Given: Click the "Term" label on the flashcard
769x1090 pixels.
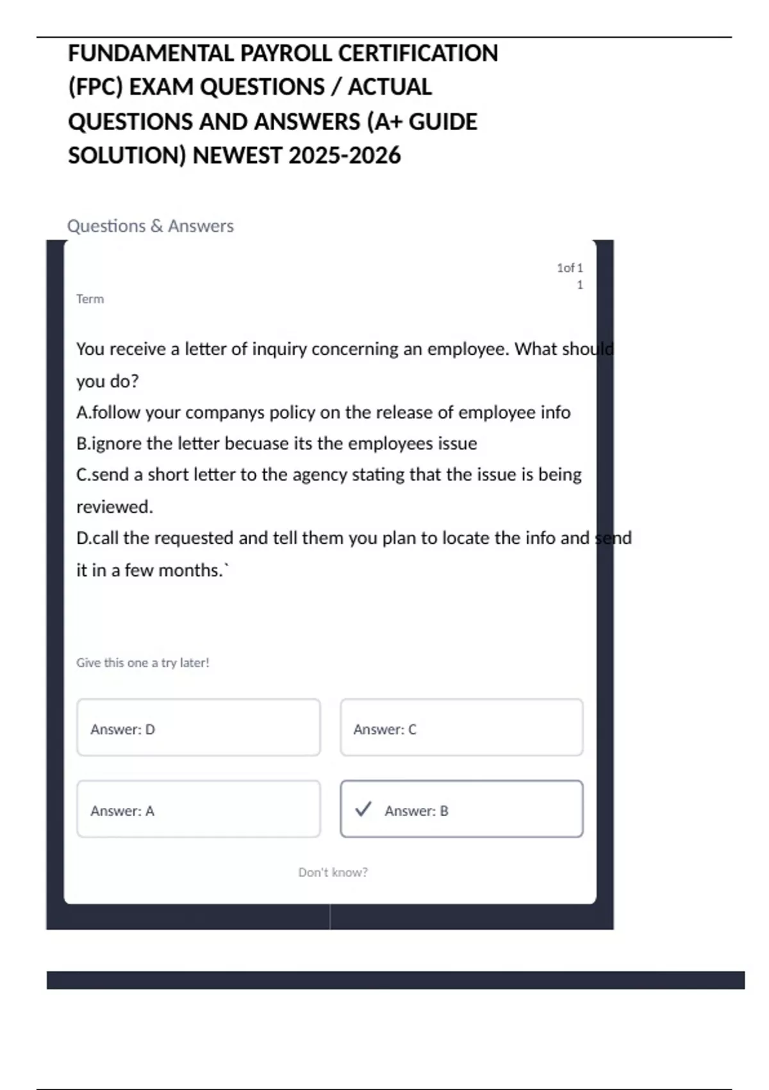Looking at the screenshot, I should (90, 299).
